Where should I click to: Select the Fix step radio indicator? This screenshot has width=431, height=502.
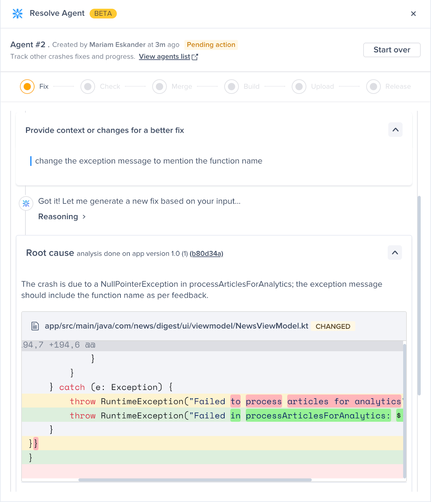click(x=27, y=87)
